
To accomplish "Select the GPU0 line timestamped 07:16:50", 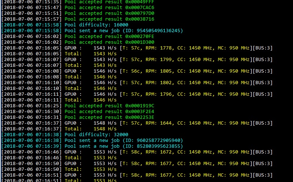I will [137, 164].
